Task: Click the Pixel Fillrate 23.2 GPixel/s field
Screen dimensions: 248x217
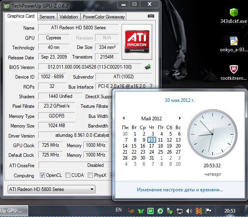Action: (x=56, y=106)
